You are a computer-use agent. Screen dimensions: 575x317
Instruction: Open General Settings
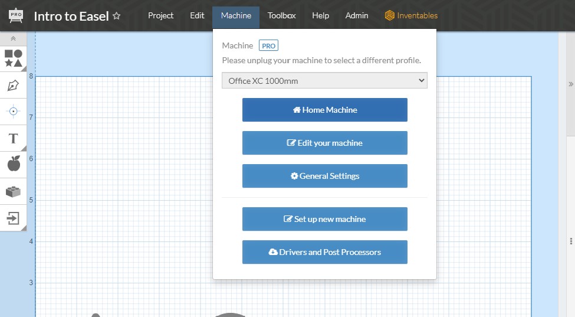pyautogui.click(x=324, y=176)
